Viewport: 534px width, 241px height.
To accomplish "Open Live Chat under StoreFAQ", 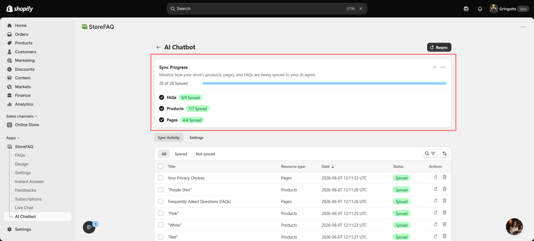I will 24,208.
